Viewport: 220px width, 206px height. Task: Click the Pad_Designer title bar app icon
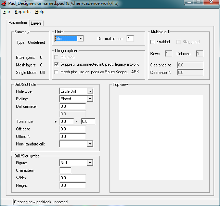4,3
